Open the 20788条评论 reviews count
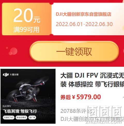Image resolution: width=124 pixels, height=126 pixels. pos(76,111)
